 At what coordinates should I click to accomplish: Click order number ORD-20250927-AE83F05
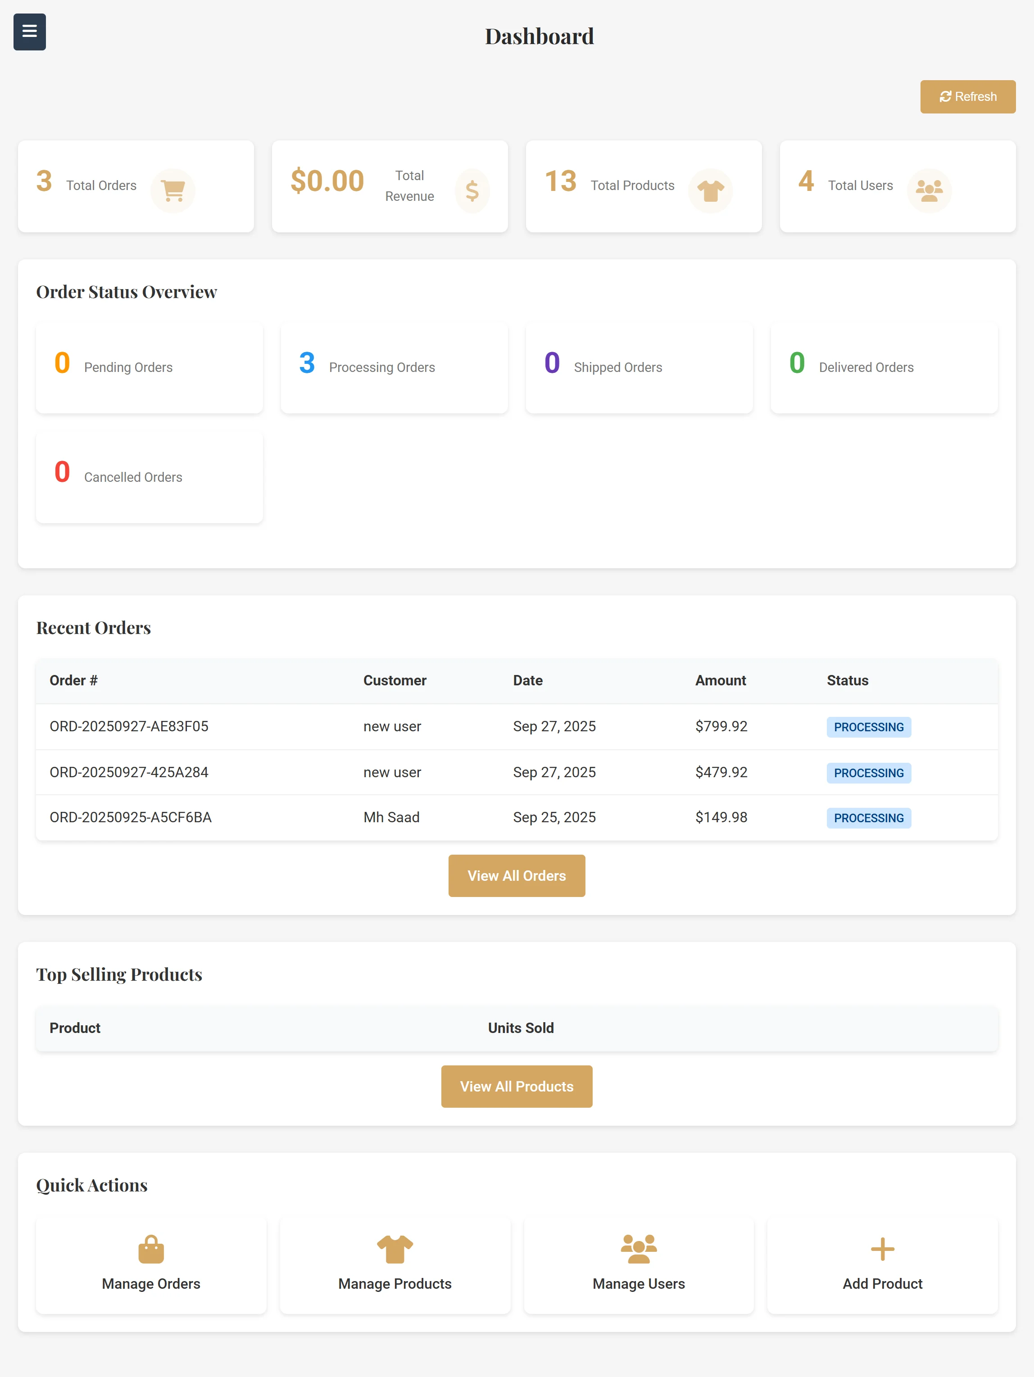point(129,726)
